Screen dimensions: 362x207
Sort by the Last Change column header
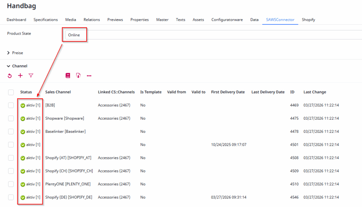(314, 92)
